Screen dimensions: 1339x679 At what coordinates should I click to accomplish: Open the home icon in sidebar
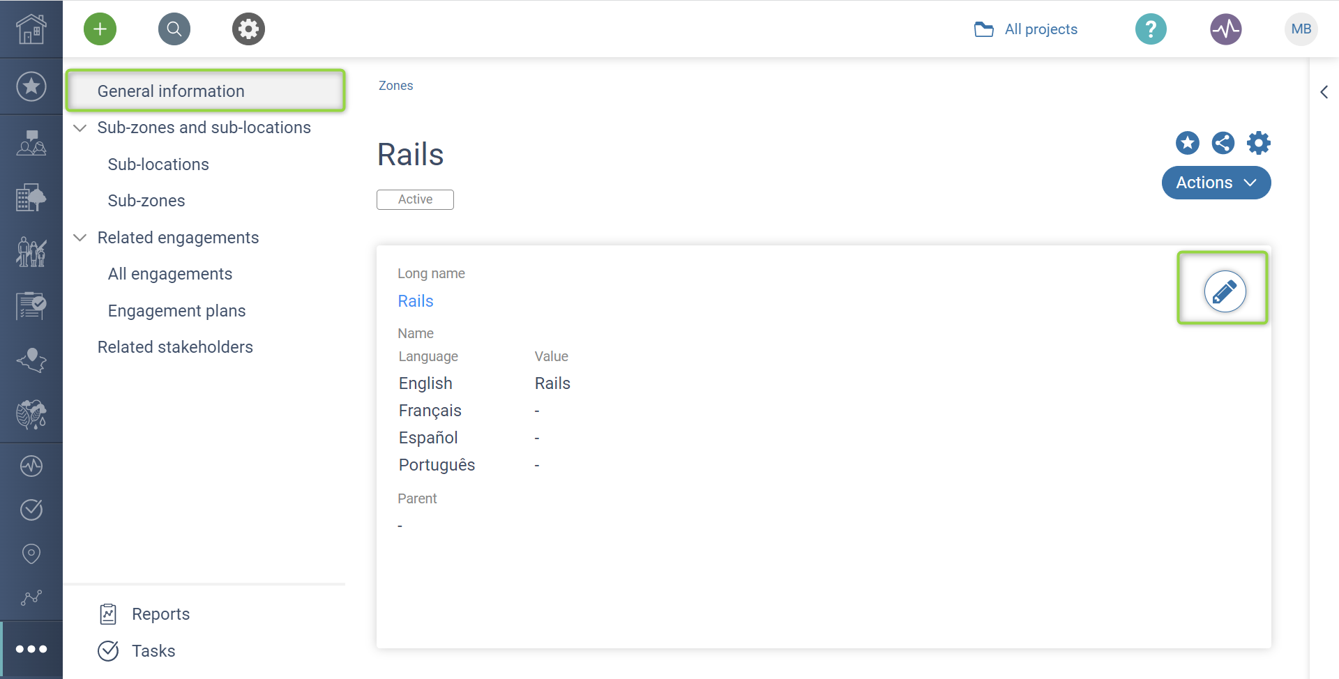point(31,29)
